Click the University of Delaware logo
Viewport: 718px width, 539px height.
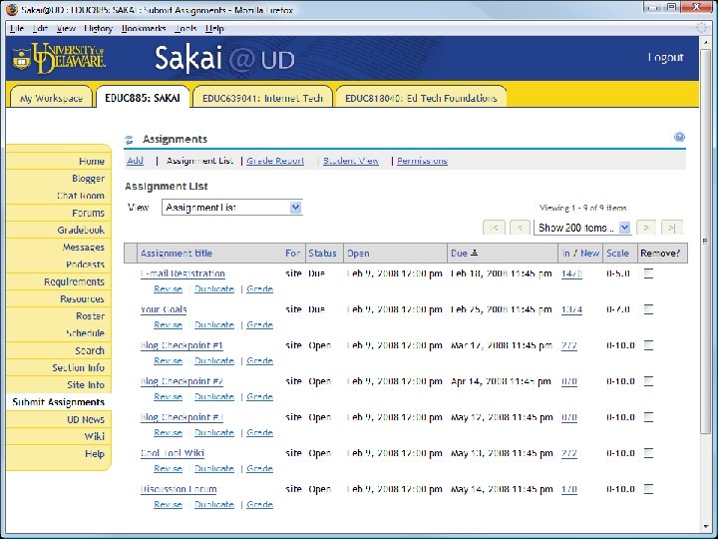coord(59,58)
